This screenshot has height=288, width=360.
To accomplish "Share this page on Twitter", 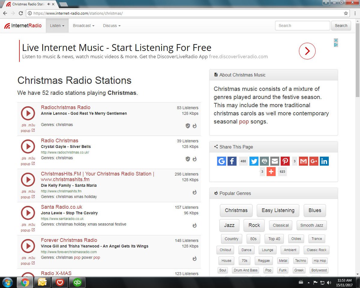I will pyautogui.click(x=254, y=161).
